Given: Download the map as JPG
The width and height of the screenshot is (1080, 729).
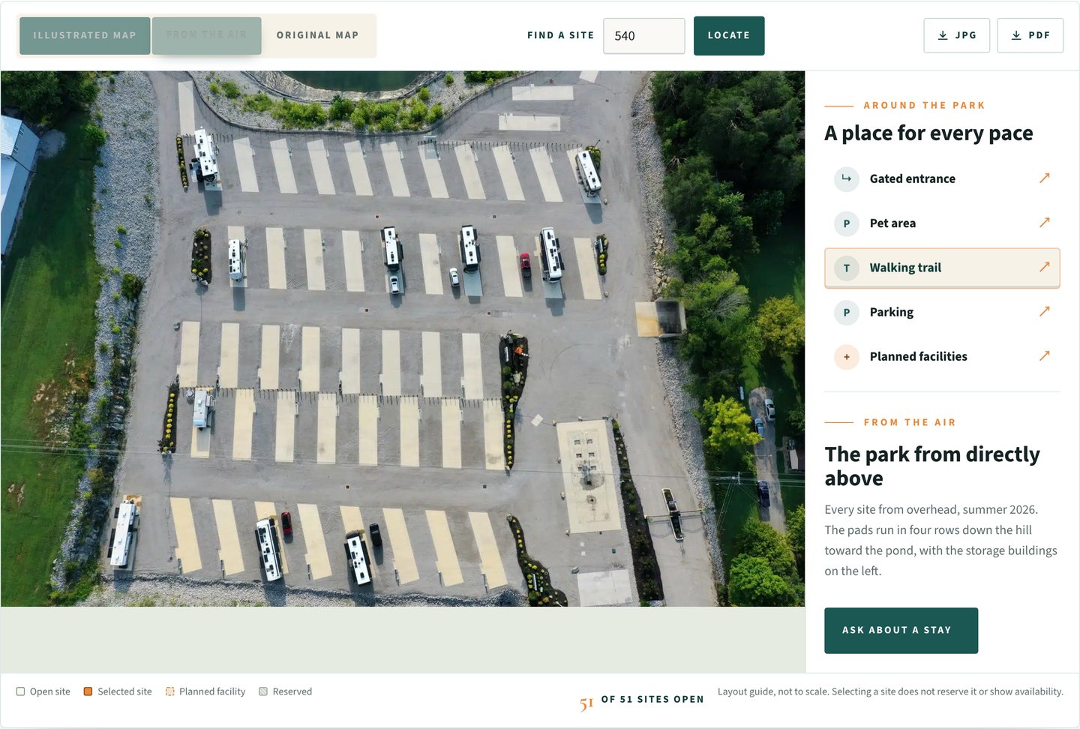Looking at the screenshot, I should [x=957, y=35].
